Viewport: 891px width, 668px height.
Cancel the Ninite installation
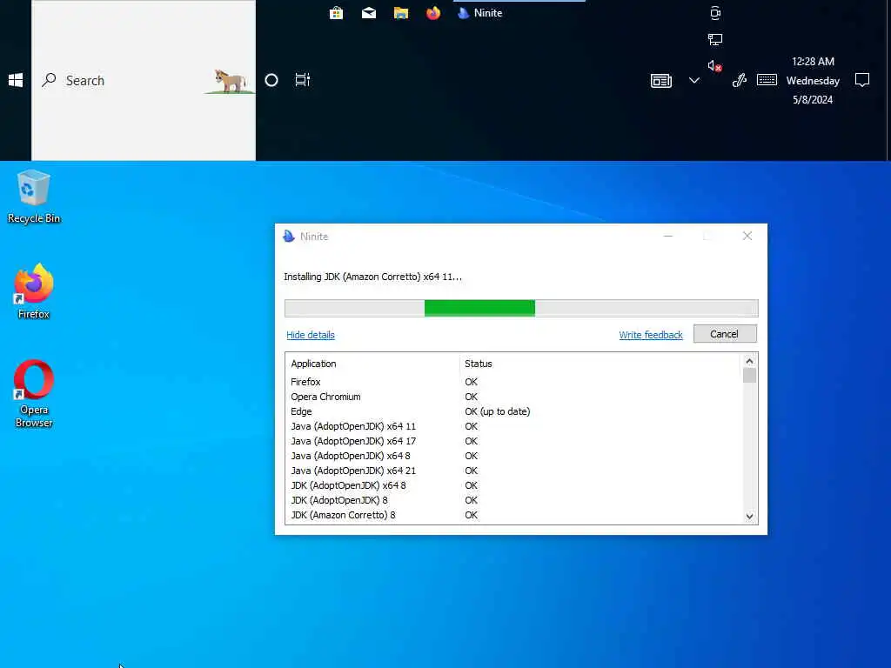point(725,334)
